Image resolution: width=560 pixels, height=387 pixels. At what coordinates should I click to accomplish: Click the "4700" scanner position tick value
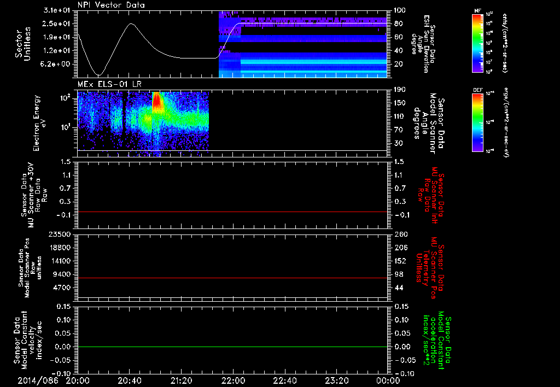click(x=62, y=288)
